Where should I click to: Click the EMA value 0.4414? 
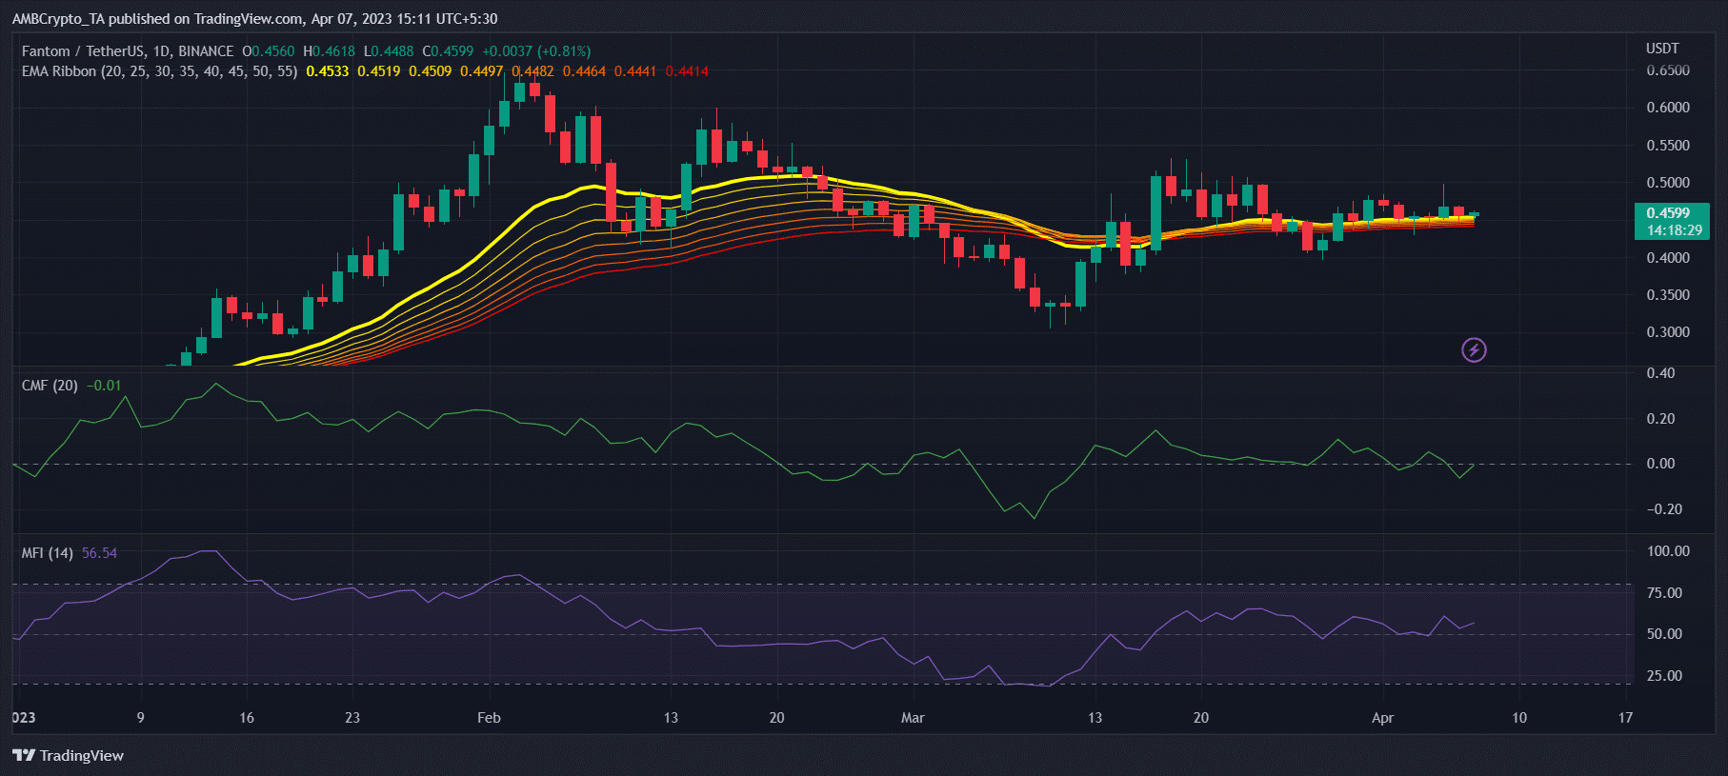point(687,71)
